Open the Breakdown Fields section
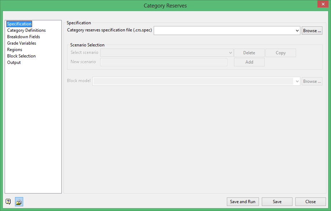 [x=24, y=37]
